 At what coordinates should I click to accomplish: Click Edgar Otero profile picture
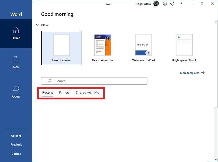click(156, 4)
